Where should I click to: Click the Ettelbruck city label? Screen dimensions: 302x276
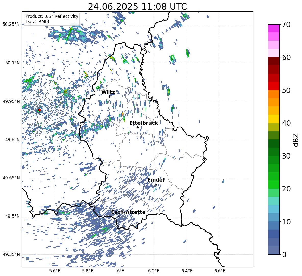click(144, 123)
